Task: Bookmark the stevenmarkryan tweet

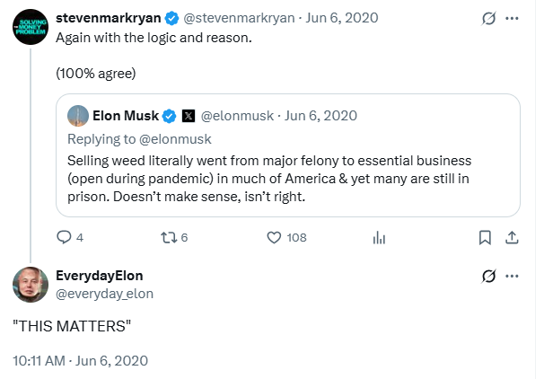Action: (485, 238)
